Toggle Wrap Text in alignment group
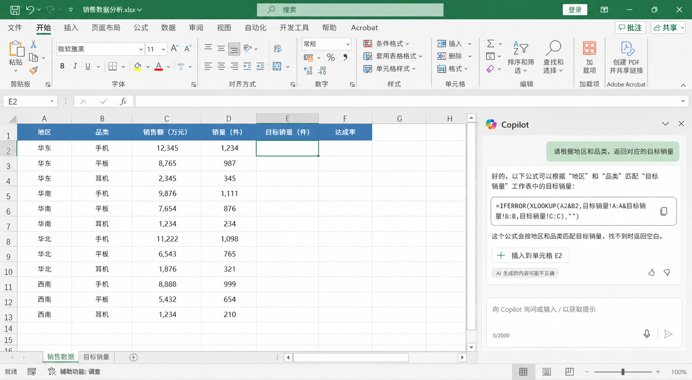Image resolution: width=692 pixels, height=380 pixels. 278,49
